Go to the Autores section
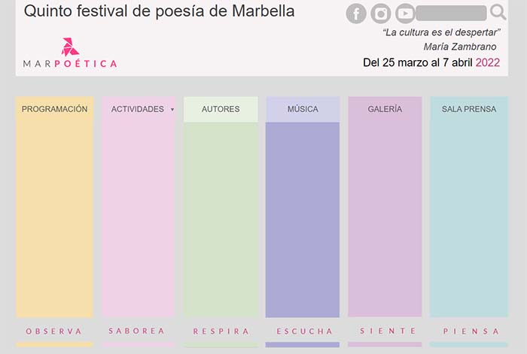 point(221,109)
